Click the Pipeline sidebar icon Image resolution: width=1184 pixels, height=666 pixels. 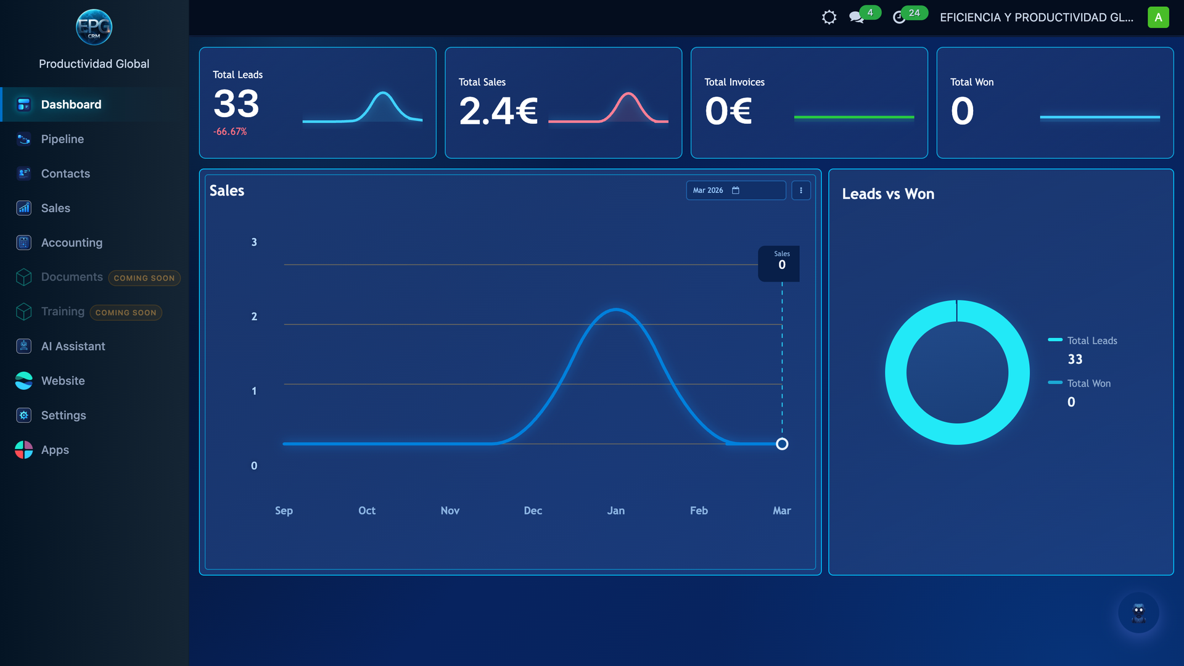coord(23,139)
